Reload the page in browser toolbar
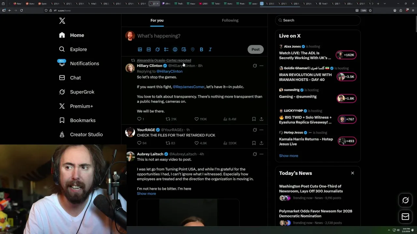The width and height of the screenshot is (417, 234). click(x=22, y=10)
